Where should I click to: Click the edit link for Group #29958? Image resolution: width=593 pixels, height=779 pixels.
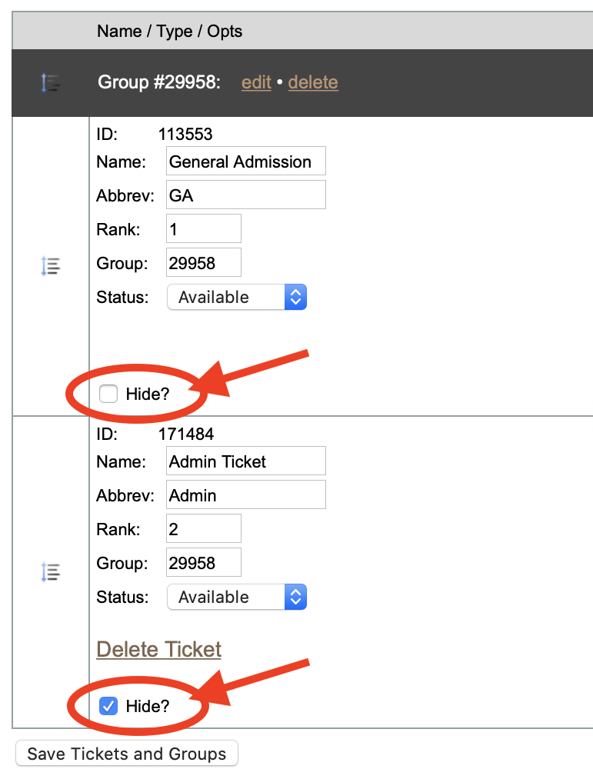pyautogui.click(x=256, y=82)
